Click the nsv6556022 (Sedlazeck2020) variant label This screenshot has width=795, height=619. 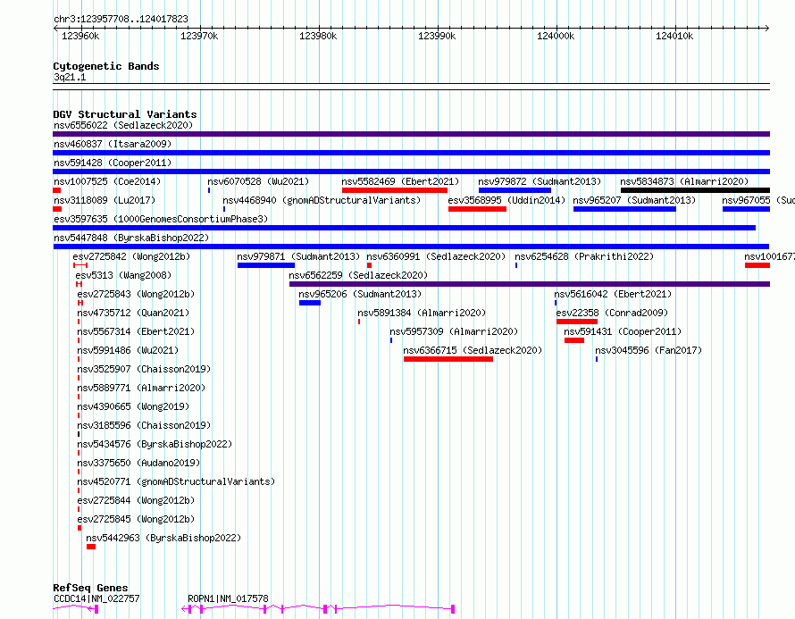coord(123,125)
